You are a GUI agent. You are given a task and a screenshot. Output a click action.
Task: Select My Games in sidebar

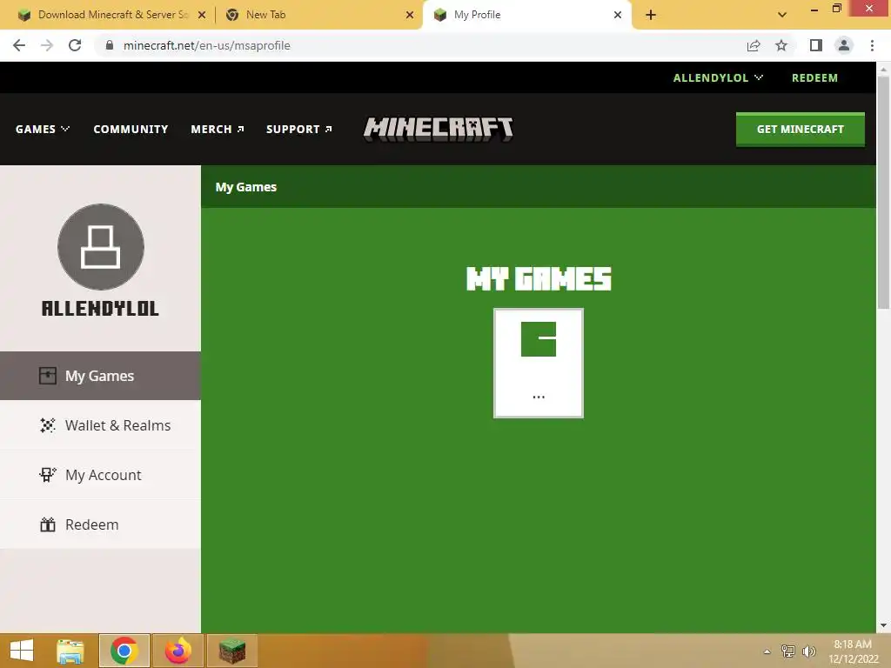(100, 376)
